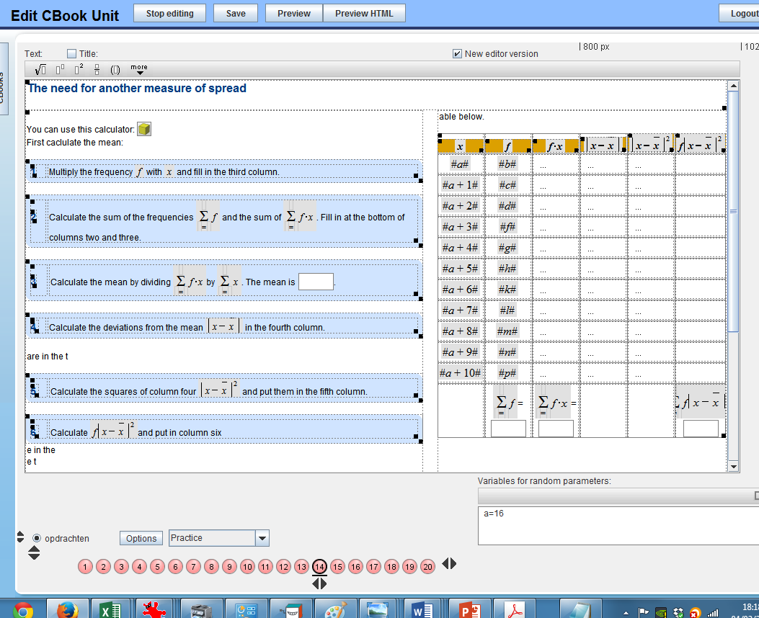Insert a squared exponent template
Screen dimensions: 759x618
point(79,69)
